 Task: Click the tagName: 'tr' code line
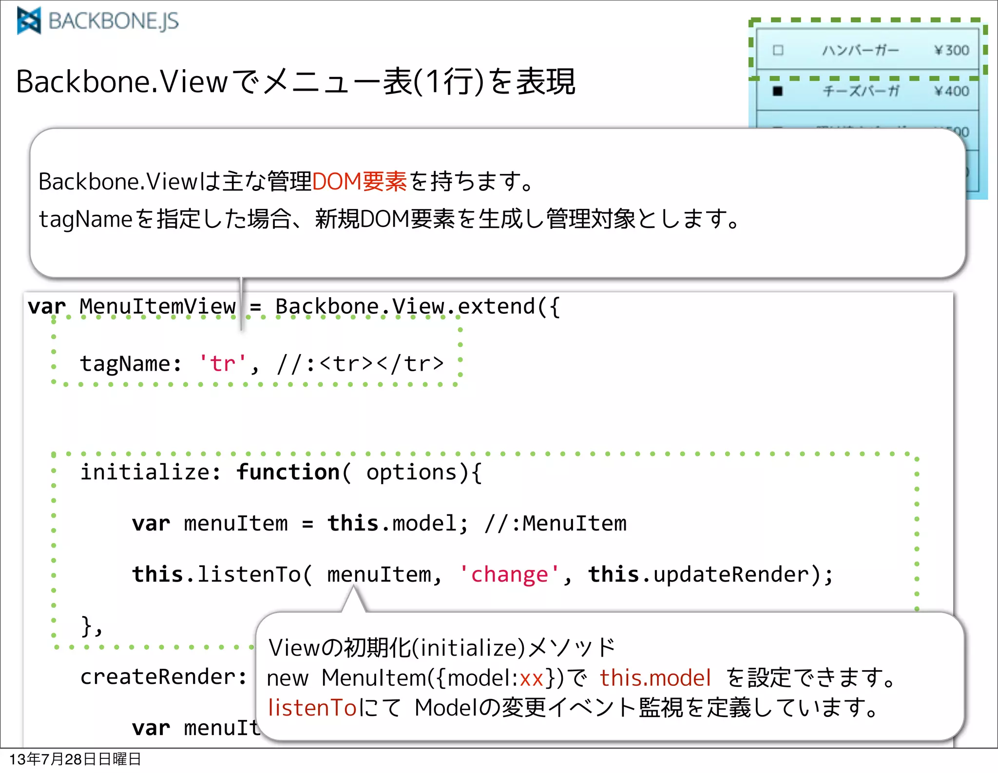coord(262,363)
